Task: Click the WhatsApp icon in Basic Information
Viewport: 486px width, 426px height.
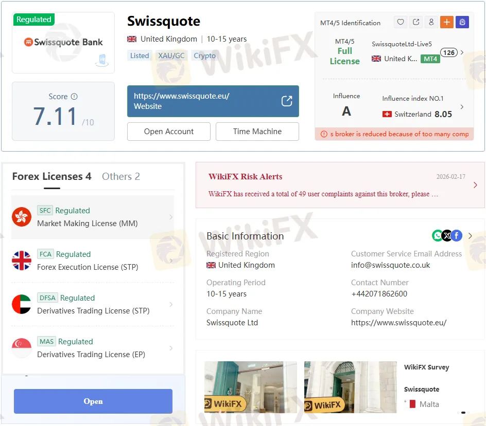Action: point(437,236)
